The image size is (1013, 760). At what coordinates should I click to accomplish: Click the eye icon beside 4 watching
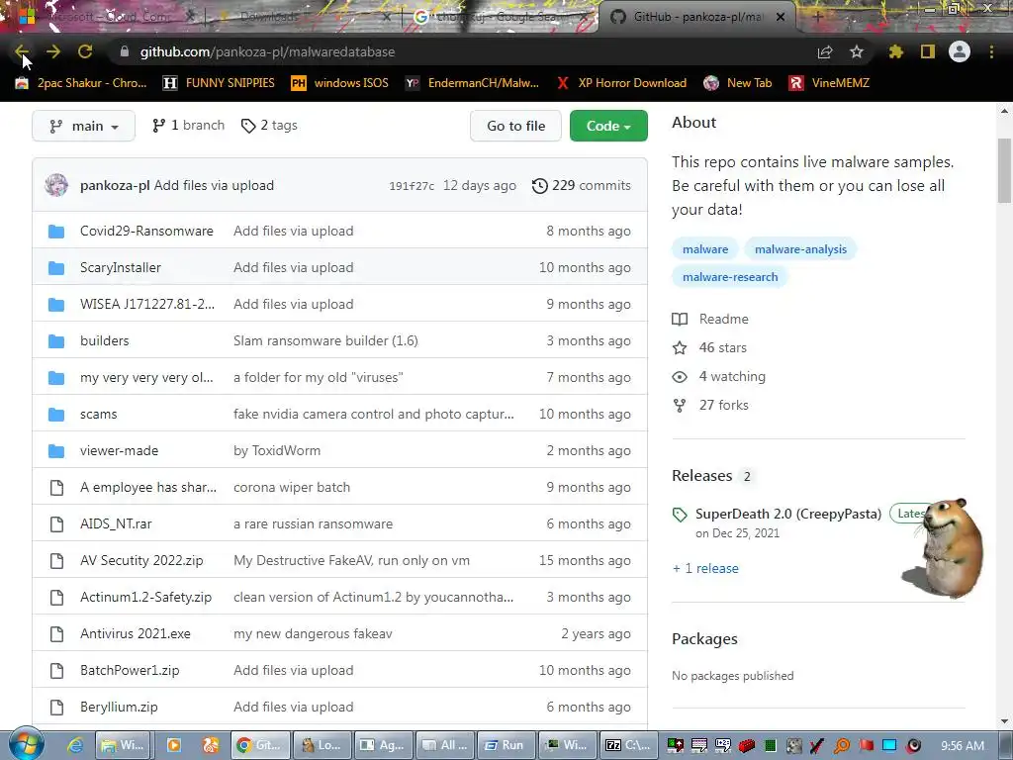click(x=680, y=377)
